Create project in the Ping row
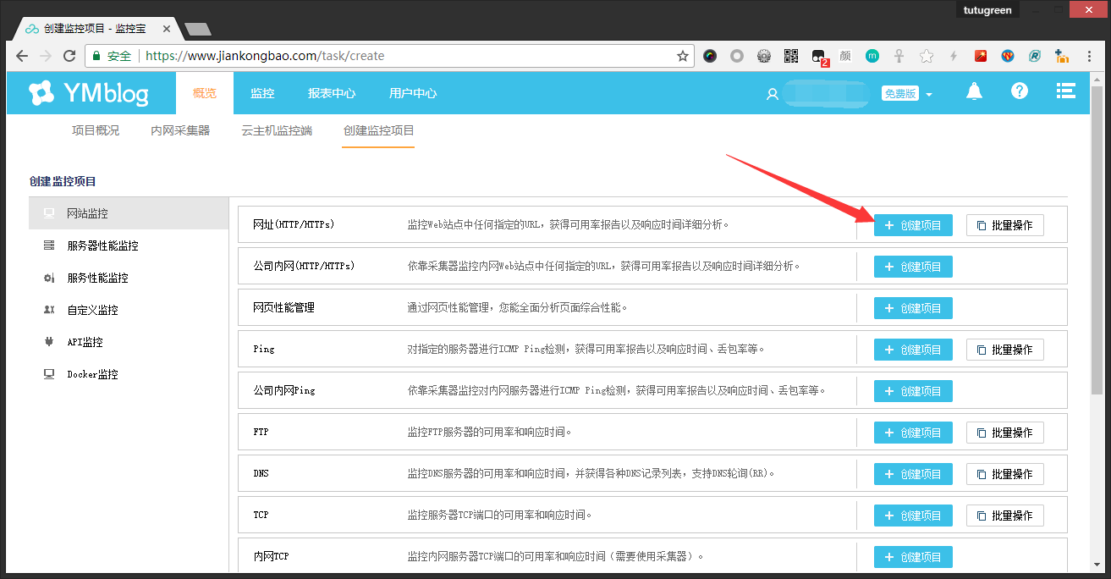Screen dimensions: 1111x579 (x=913, y=350)
